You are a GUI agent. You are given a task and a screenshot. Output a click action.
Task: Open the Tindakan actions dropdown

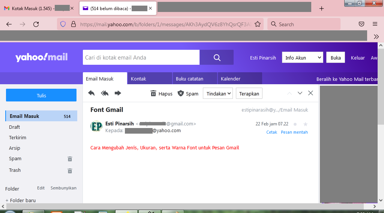coord(218,94)
